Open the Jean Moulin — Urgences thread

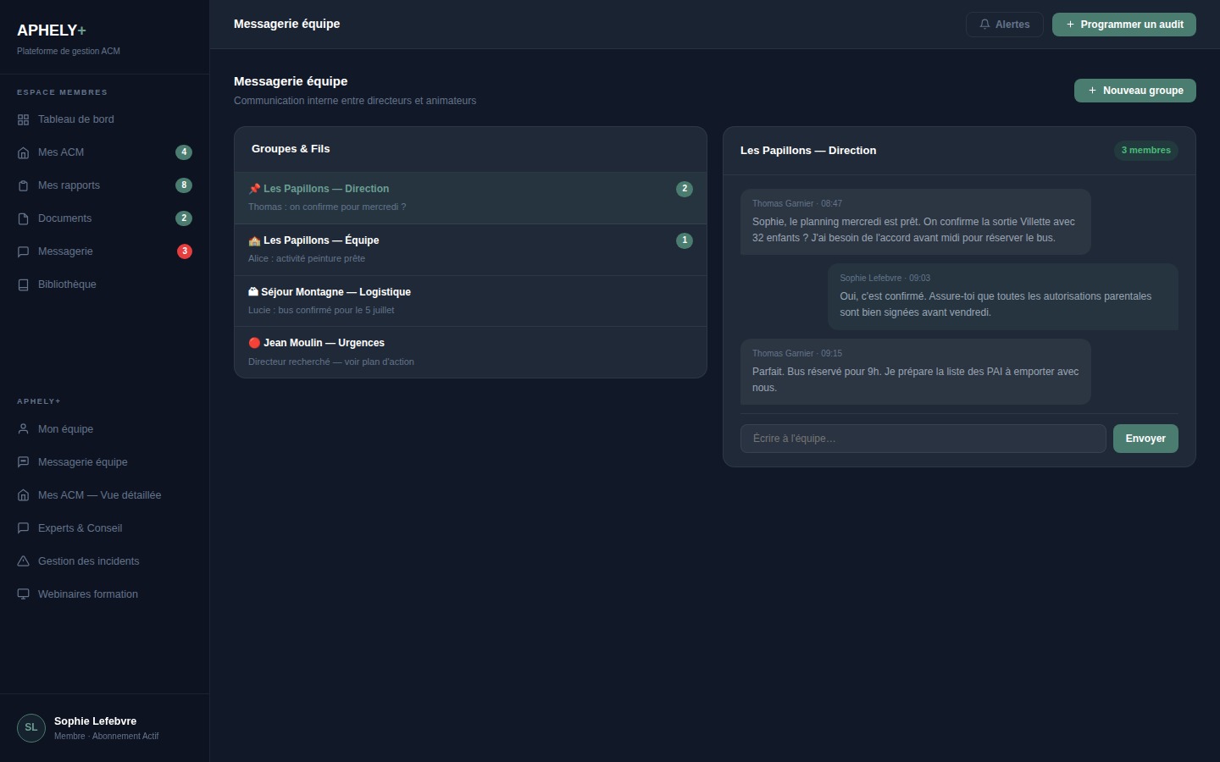tap(470, 351)
